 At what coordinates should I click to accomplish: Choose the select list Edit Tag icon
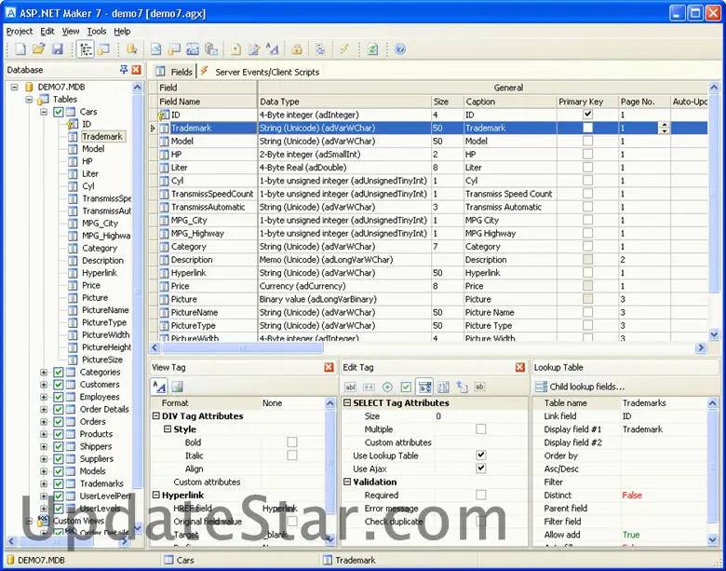point(424,387)
